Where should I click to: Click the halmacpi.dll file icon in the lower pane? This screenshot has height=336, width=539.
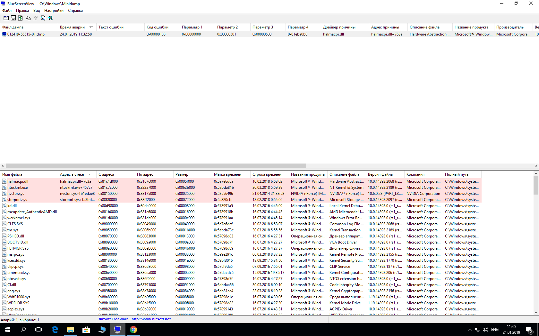pyautogui.click(x=4, y=181)
